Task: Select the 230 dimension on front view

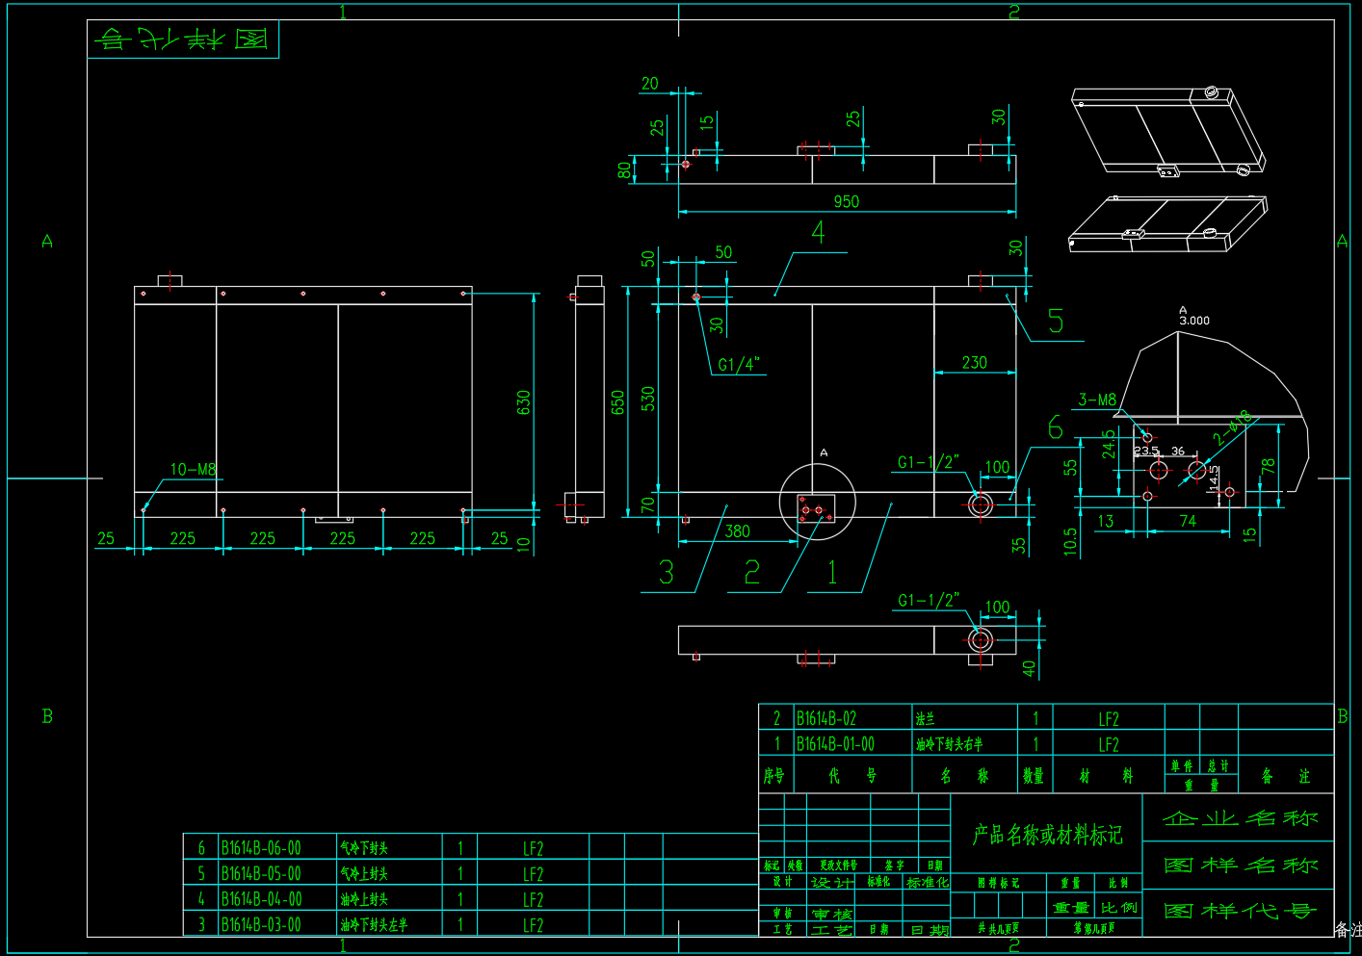Action: coord(974,363)
